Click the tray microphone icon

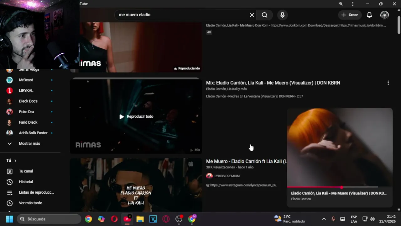pyautogui.click(x=333, y=219)
